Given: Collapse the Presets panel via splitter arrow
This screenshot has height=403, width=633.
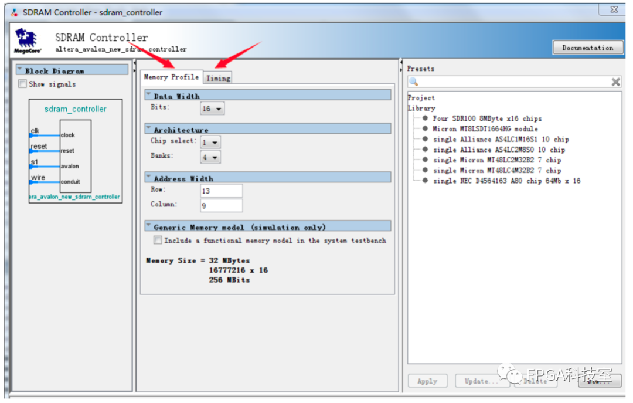Looking at the screenshot, I should pyautogui.click(x=401, y=70).
